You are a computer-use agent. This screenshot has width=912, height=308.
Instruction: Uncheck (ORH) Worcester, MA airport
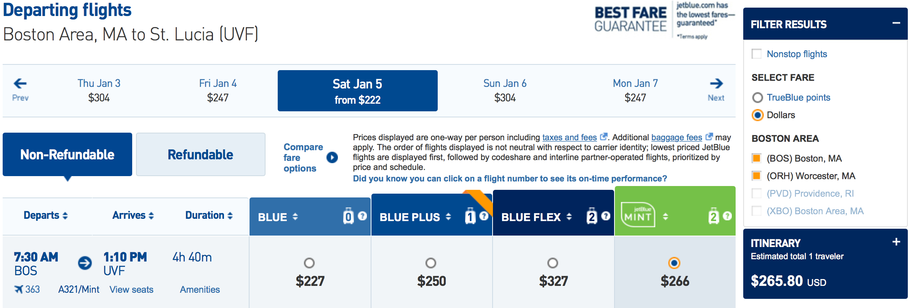click(757, 176)
